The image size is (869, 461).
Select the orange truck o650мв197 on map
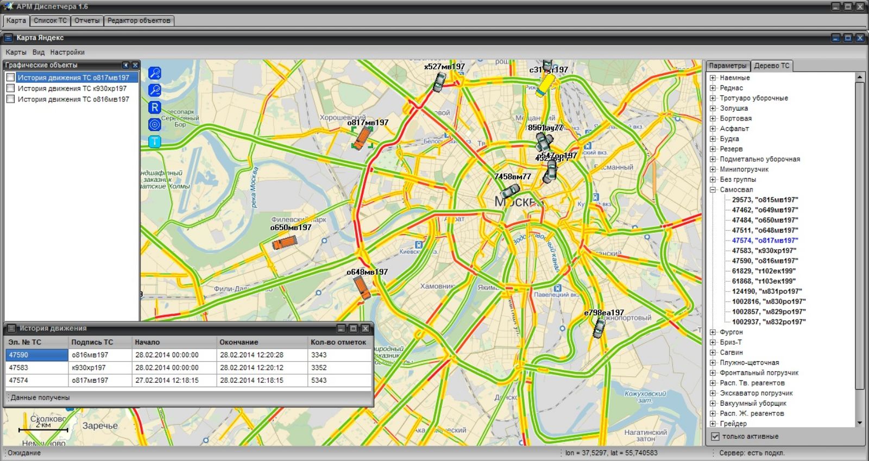(285, 242)
